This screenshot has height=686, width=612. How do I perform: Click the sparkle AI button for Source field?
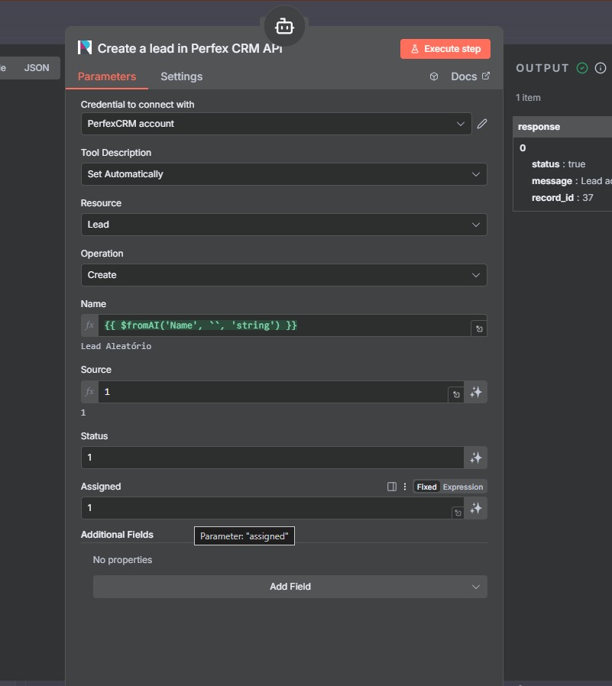pyautogui.click(x=476, y=392)
